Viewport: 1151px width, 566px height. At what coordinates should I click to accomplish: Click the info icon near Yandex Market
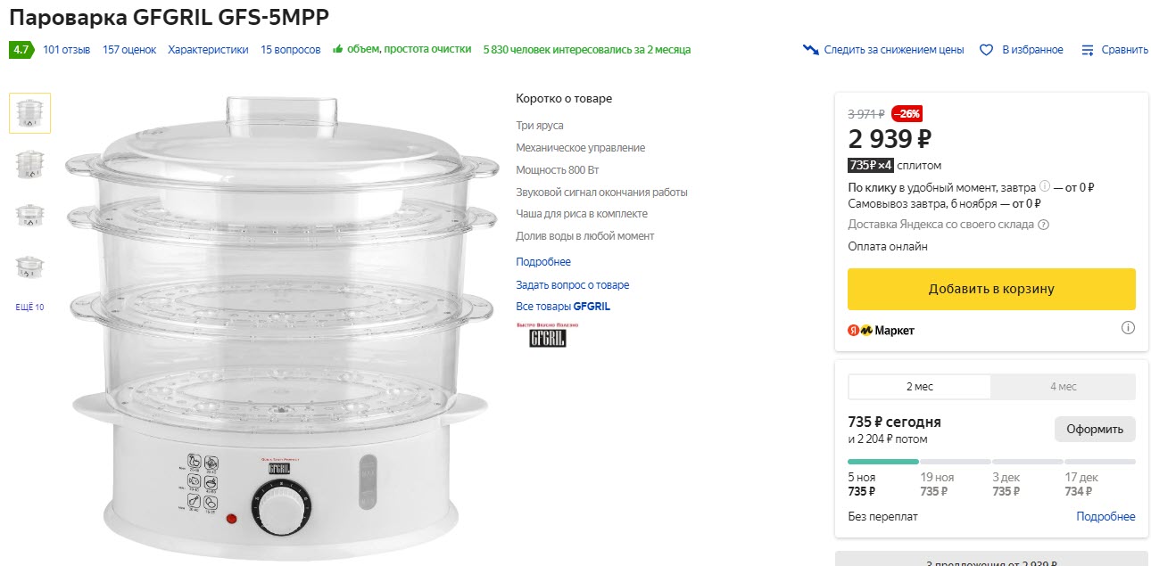(x=1128, y=328)
